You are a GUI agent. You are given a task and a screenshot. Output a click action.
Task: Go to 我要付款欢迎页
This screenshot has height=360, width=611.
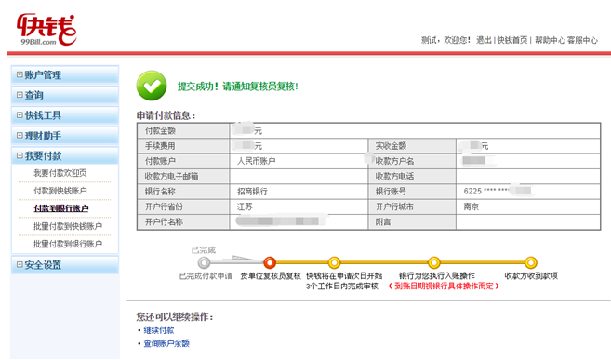tap(60, 173)
